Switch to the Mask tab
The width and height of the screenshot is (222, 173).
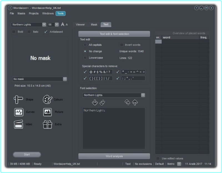tap(94, 24)
